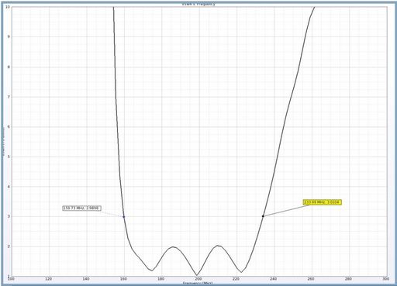Click the 300 tick label on x-axis
The image size is (397, 286).
click(385, 279)
